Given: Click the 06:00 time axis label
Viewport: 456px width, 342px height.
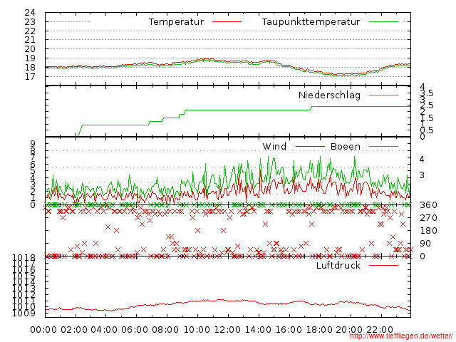Looking at the screenshot, I should coord(135,330).
